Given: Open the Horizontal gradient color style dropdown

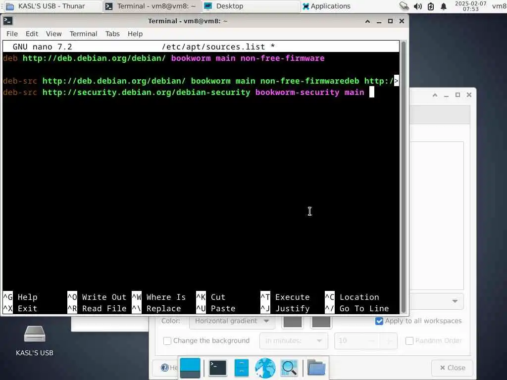Looking at the screenshot, I should [x=232, y=321].
